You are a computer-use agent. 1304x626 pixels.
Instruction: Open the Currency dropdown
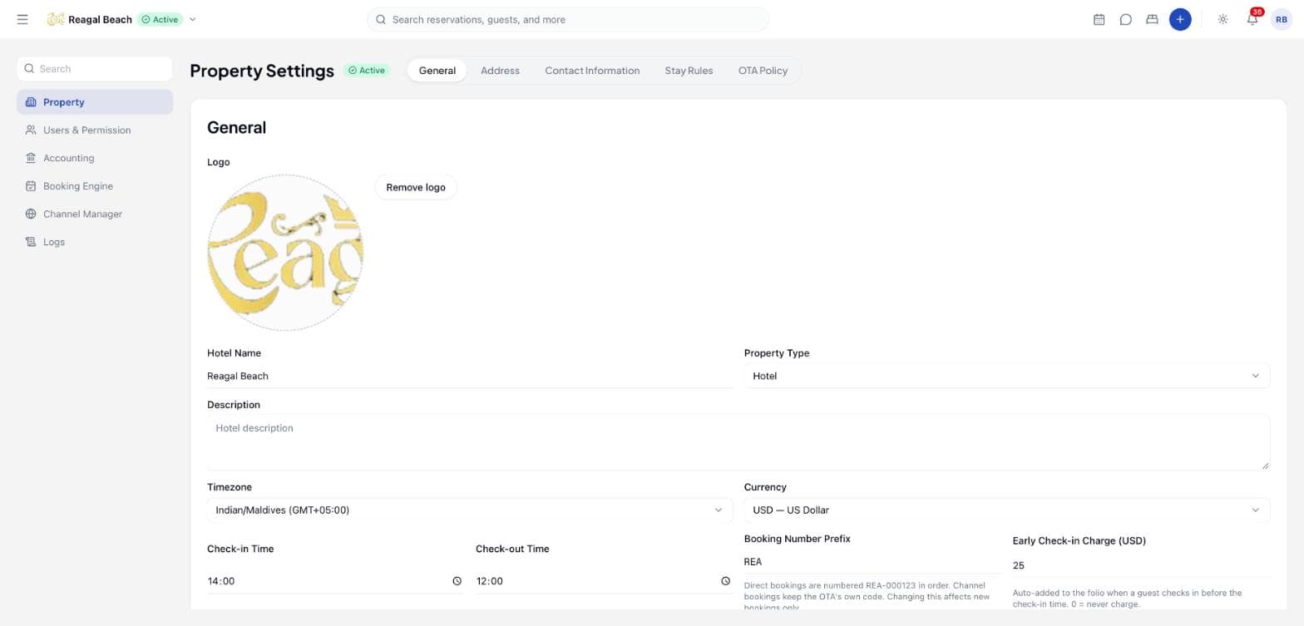[x=1006, y=510]
